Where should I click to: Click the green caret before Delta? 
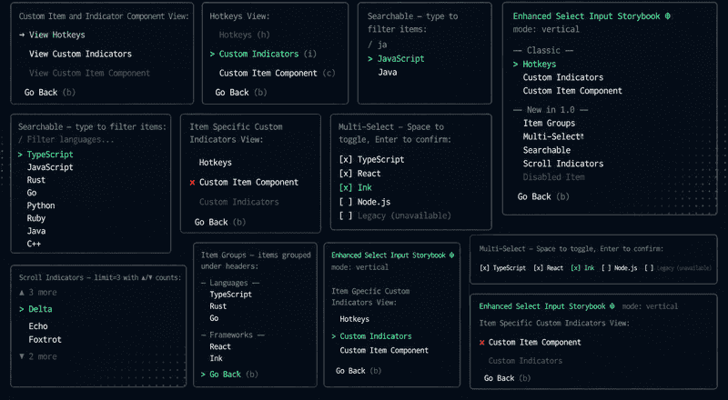click(x=22, y=309)
